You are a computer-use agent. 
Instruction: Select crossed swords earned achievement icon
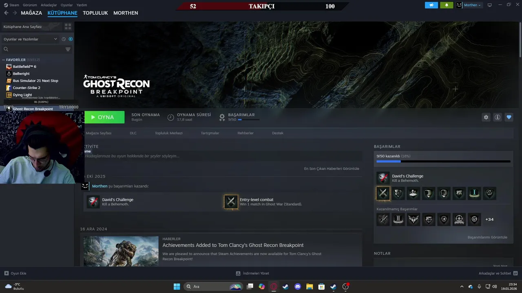point(383,193)
